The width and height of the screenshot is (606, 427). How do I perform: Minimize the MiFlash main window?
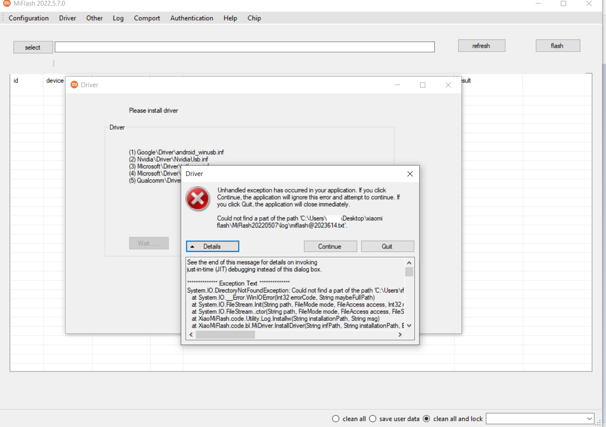point(538,3)
